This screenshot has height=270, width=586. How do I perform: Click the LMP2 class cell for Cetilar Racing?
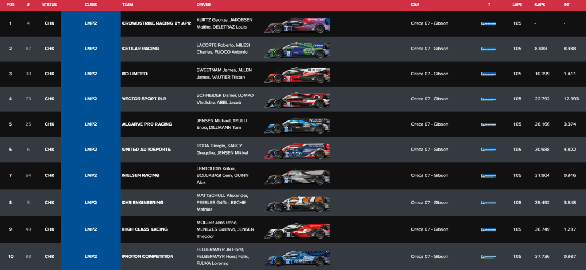click(x=91, y=49)
